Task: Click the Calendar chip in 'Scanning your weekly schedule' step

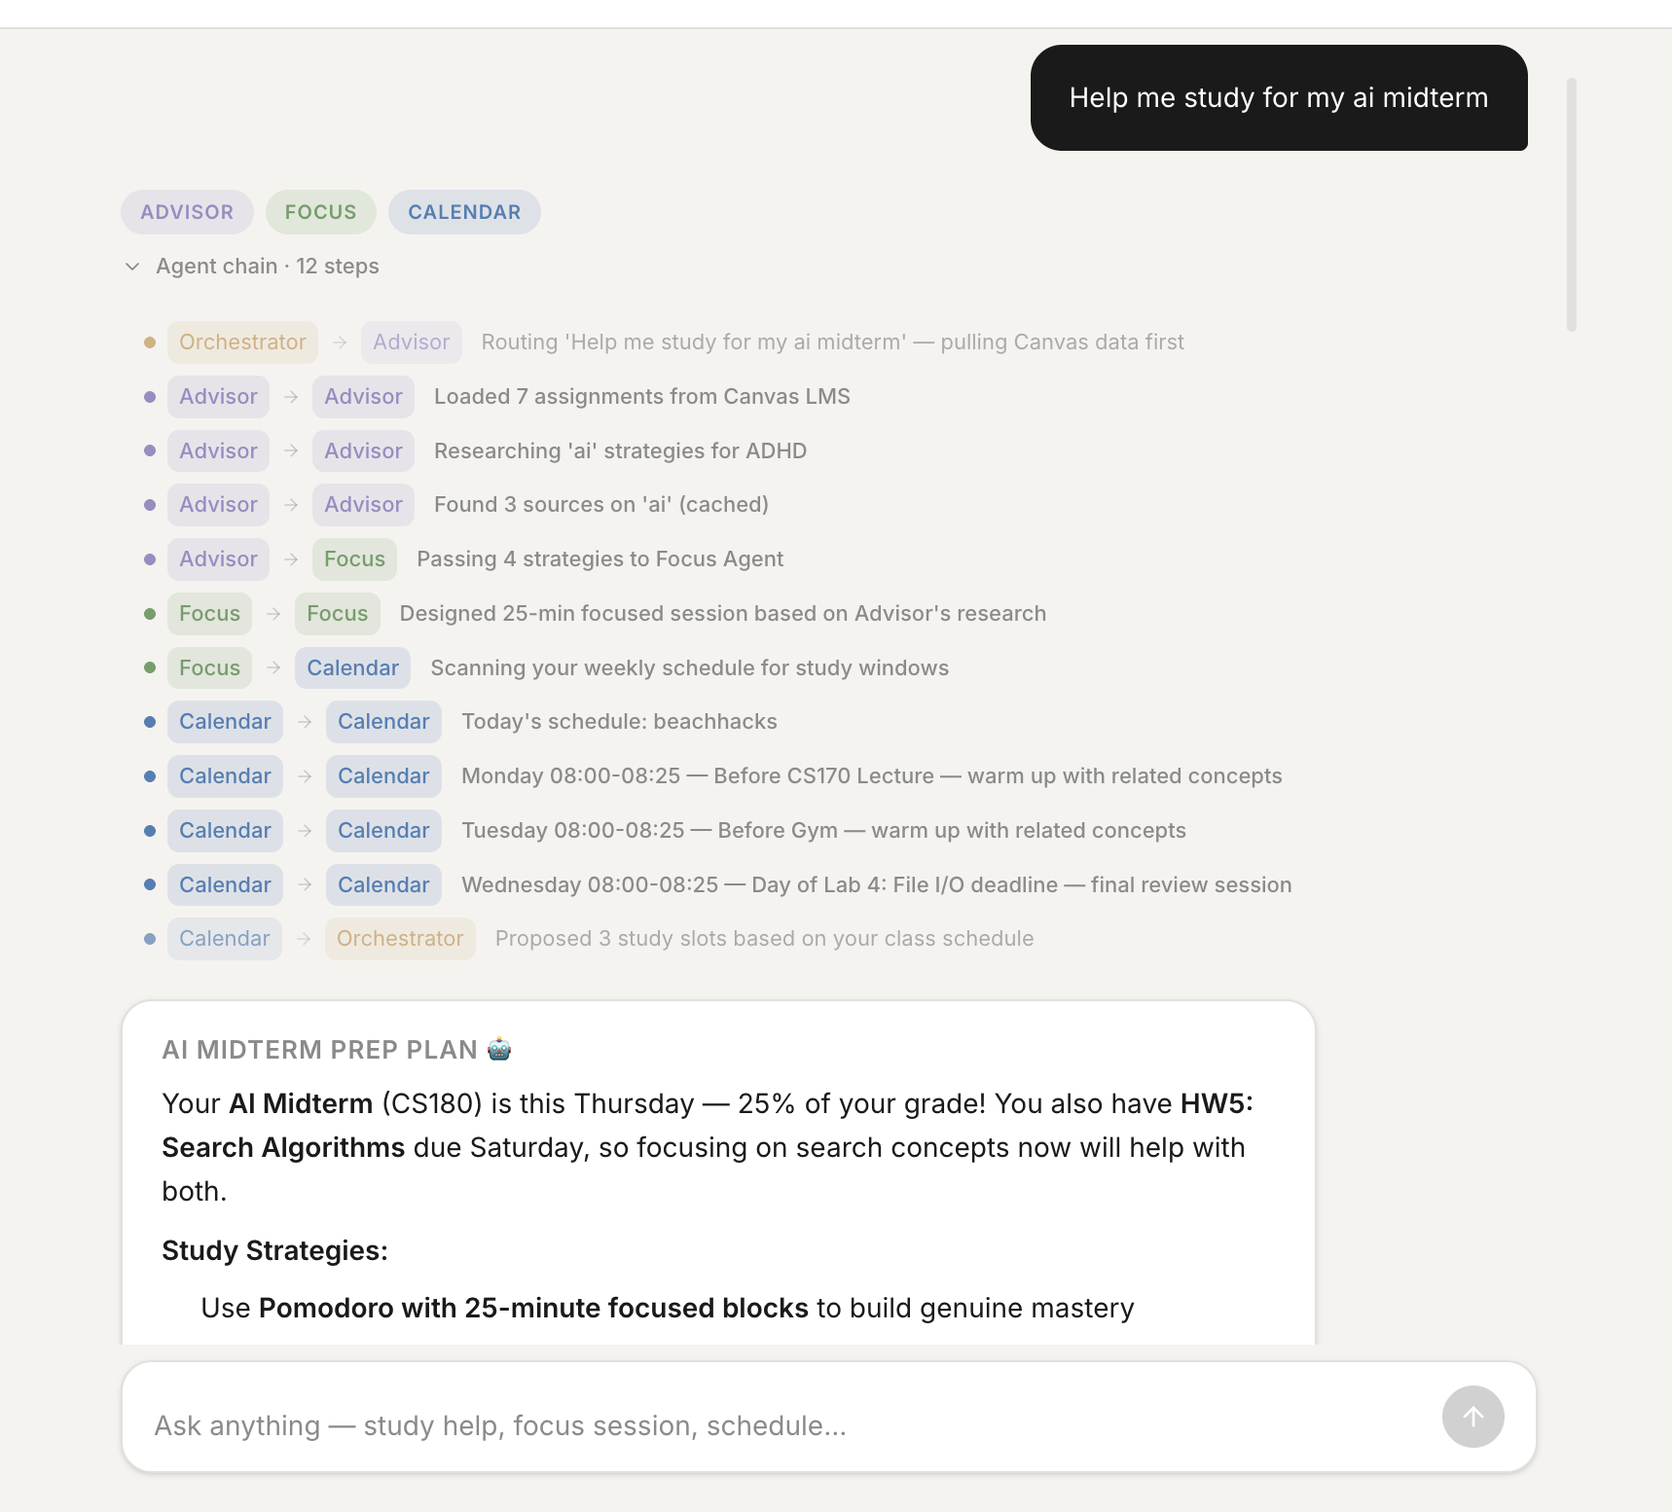Action: click(x=352, y=668)
